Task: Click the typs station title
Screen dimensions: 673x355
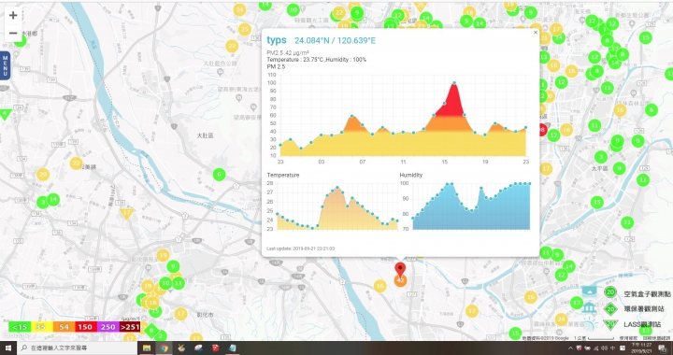Action: click(277, 40)
